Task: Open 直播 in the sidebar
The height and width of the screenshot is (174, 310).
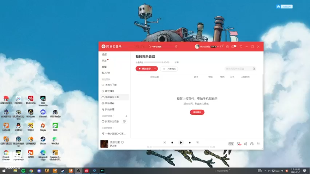Action: pyautogui.click(x=104, y=67)
